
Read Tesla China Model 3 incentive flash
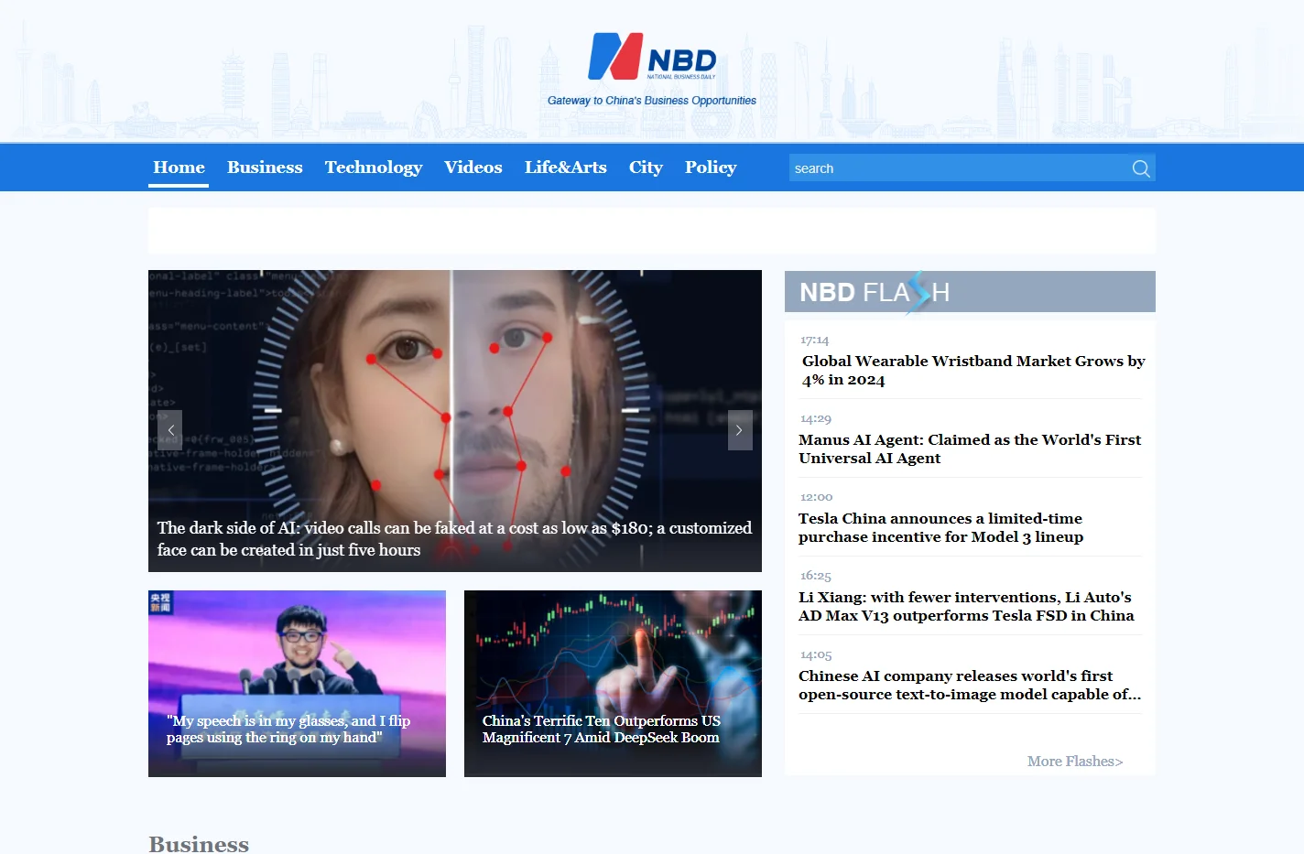click(940, 528)
